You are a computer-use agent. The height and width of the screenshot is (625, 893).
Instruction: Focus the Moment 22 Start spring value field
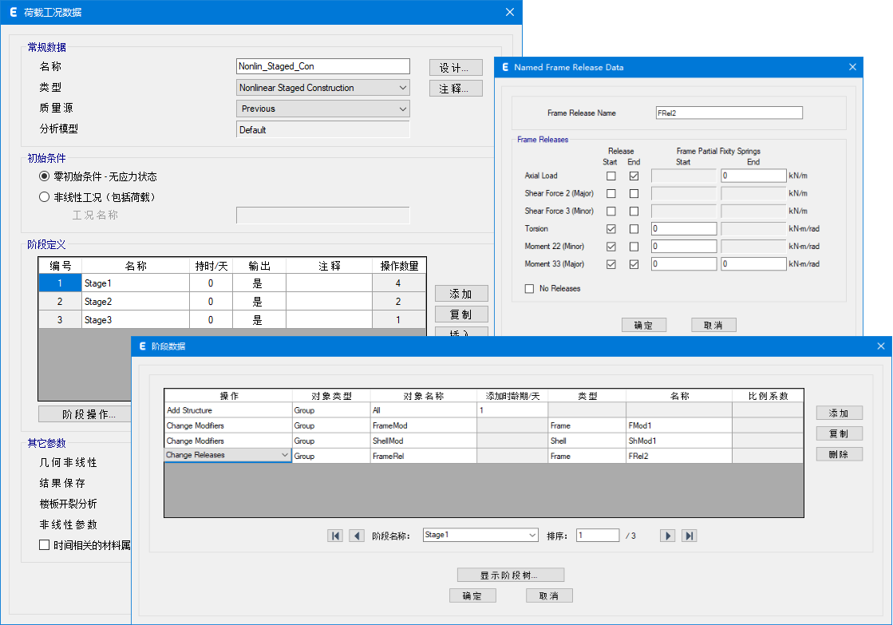point(684,246)
